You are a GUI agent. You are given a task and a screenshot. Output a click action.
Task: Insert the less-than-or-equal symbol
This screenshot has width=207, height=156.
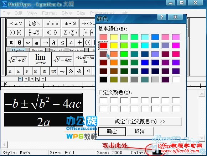tap(62, 43)
